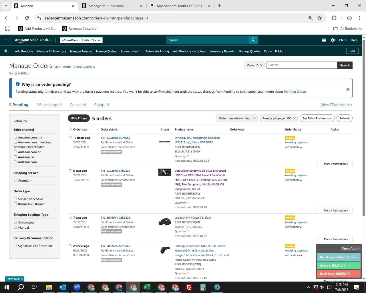Open Calculator from the taskbar
Screen dimensions: 366x293
coord(203,287)
